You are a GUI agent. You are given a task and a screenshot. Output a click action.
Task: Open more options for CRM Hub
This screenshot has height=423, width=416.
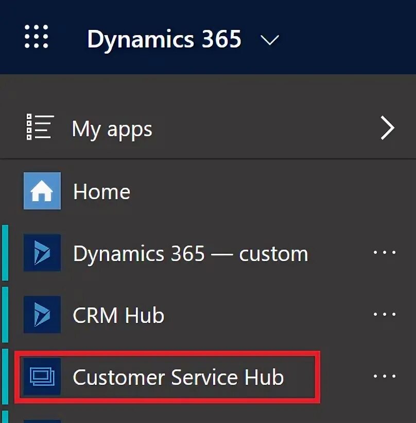tap(385, 314)
